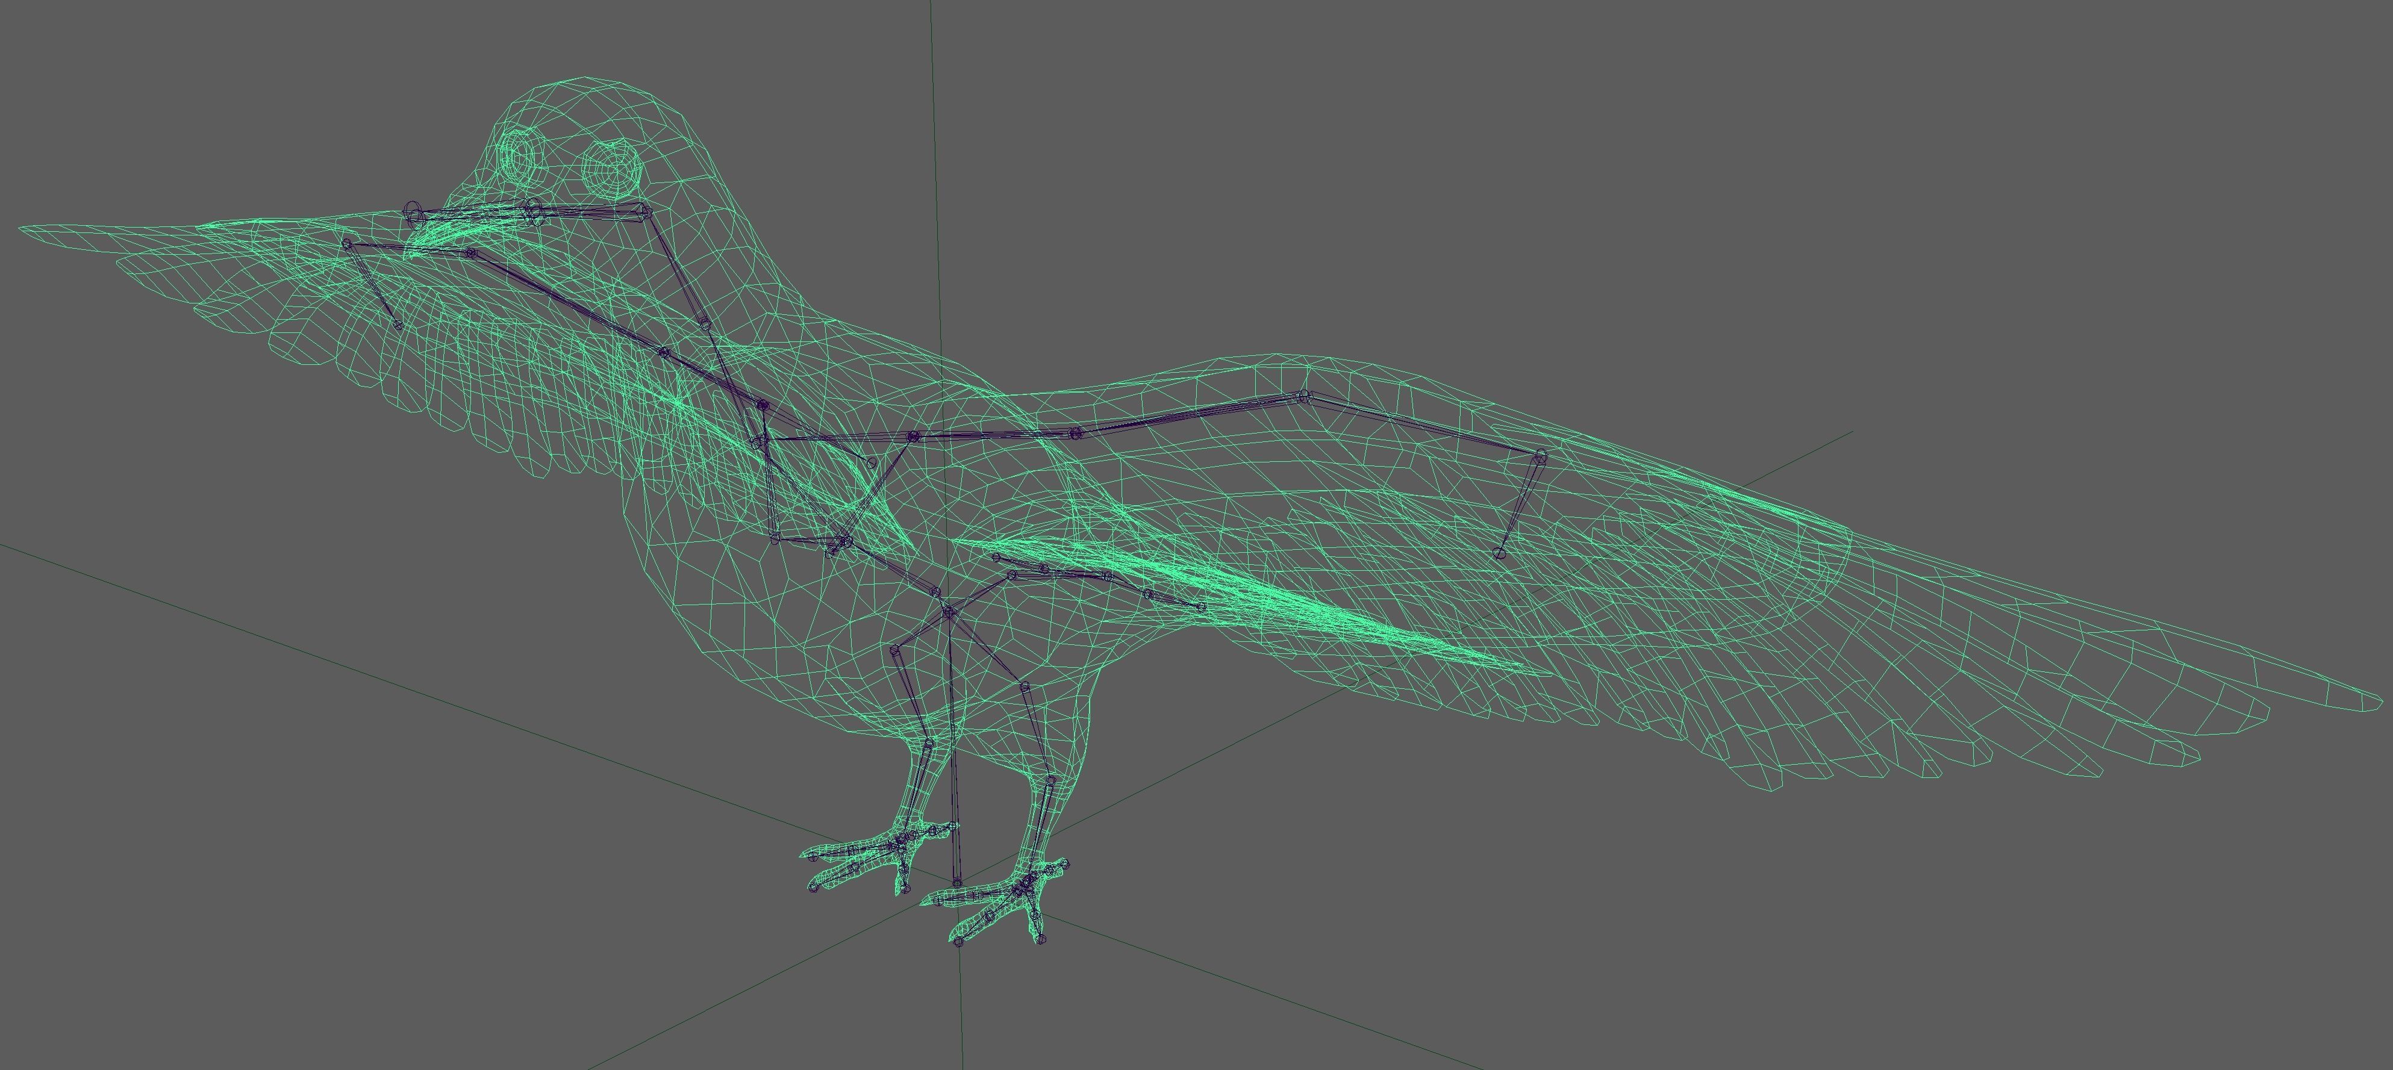The width and height of the screenshot is (2393, 1070).
Task: Click the hand joint near the right wing's outer edge
Action: (1540, 455)
